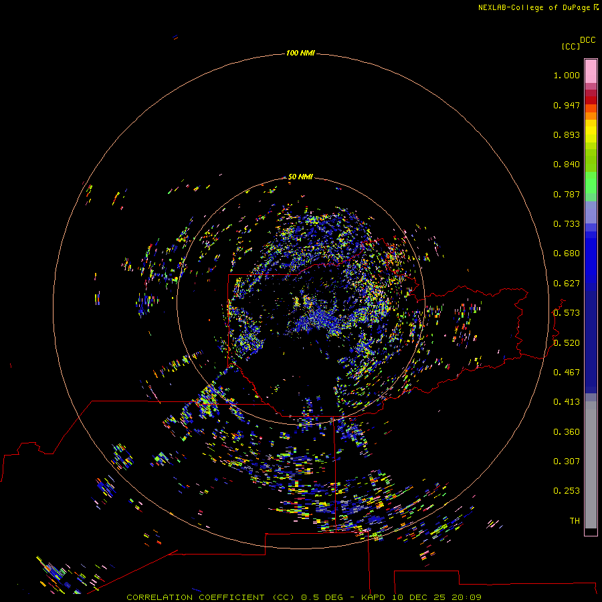The width and height of the screenshot is (602, 602).
Task: Pick the olive green swatch beside 0.840
Action: 591,161
